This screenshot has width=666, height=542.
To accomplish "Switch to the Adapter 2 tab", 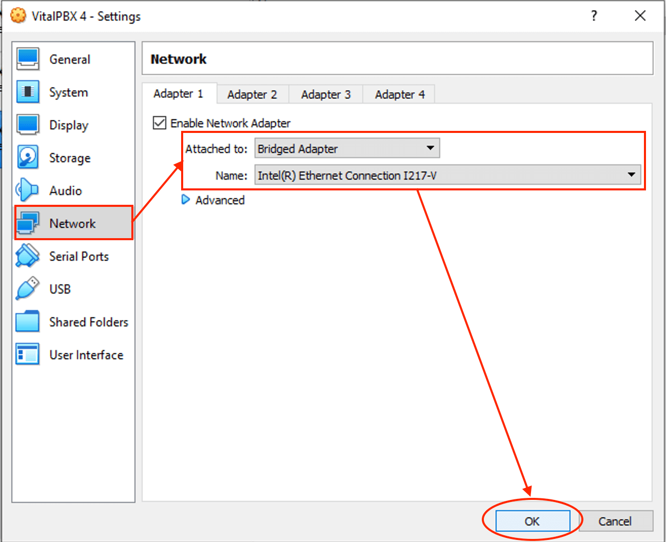I will [252, 94].
